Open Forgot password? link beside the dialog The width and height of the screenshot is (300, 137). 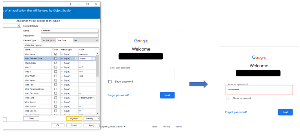click(118, 95)
